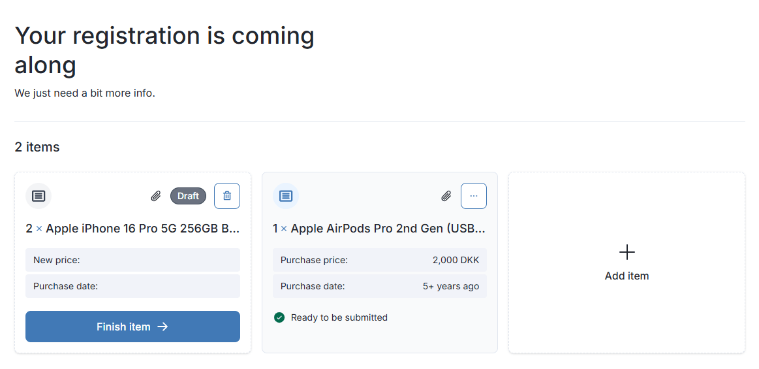Click the plus icon to add an item
The height and width of the screenshot is (369, 759).
pos(627,252)
